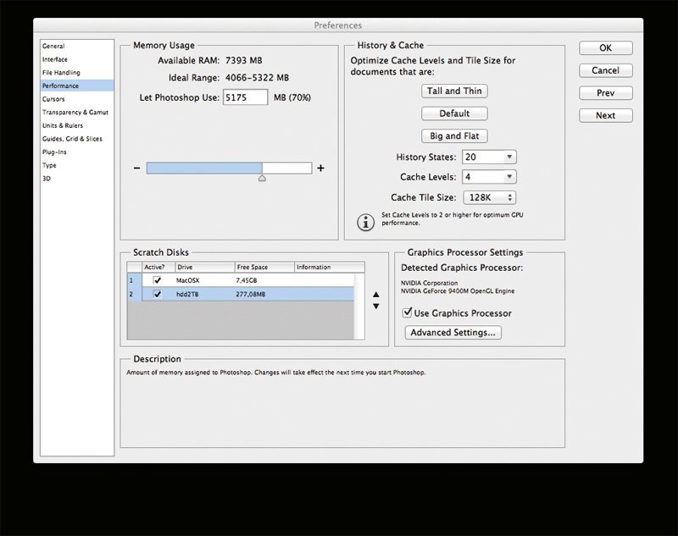678x536 pixels.
Task: Open Guides, Grid & Slices preferences
Action: click(77, 139)
